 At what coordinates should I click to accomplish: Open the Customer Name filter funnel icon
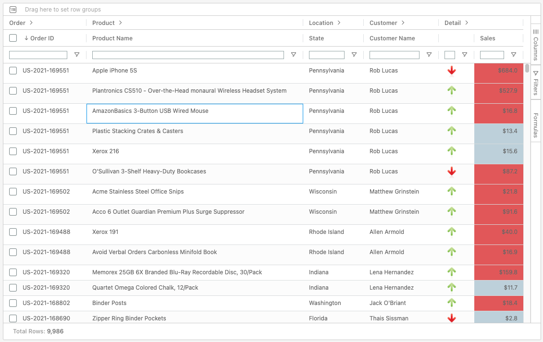pos(429,55)
